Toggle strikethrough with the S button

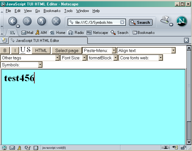(28, 50)
